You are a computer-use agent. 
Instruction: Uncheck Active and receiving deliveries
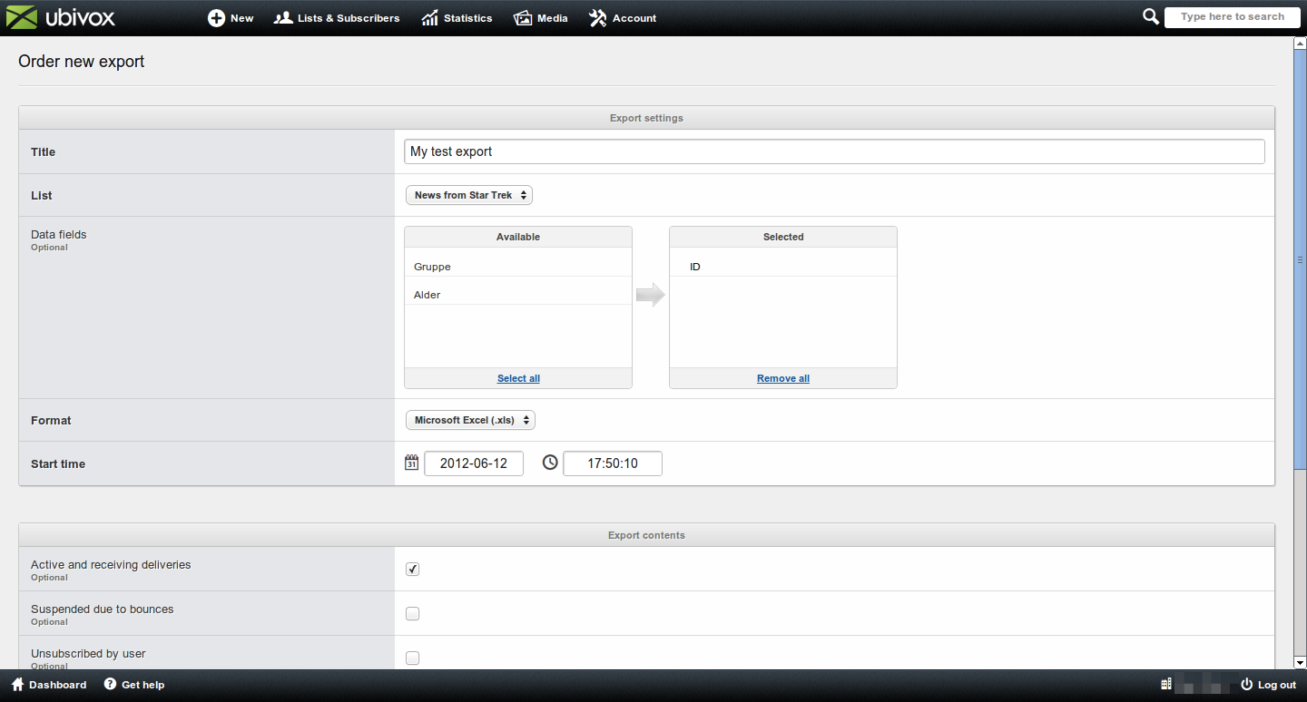click(x=412, y=569)
